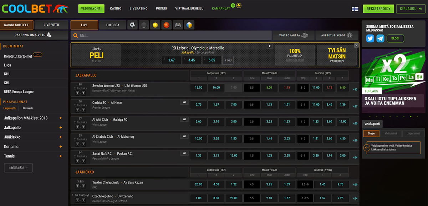This screenshot has height=206, width=428.
Task: Open statistics chart for Al Ahli Club match
Action: (184, 119)
